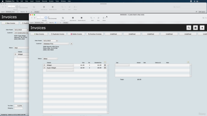
Task: Select table view in back window View As
Action: (x=31, y=12)
